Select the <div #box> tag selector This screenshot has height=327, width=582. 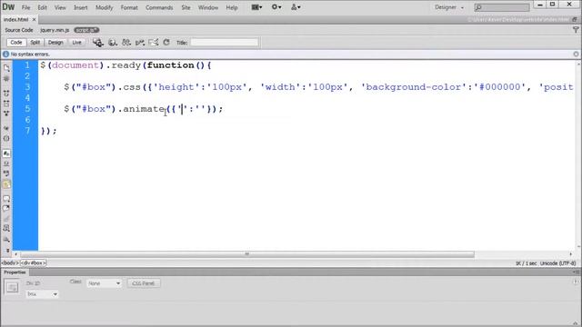[33, 263]
